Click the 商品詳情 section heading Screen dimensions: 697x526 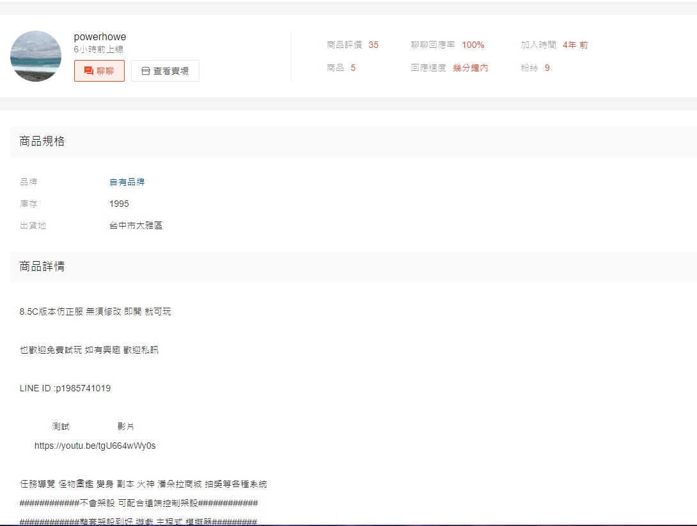coord(42,266)
